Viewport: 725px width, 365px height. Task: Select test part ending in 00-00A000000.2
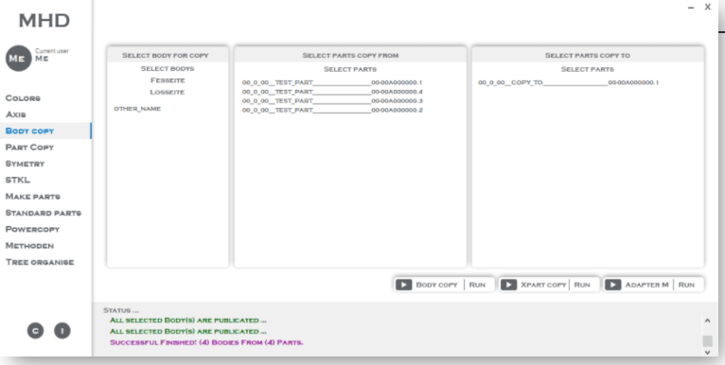pyautogui.click(x=332, y=110)
